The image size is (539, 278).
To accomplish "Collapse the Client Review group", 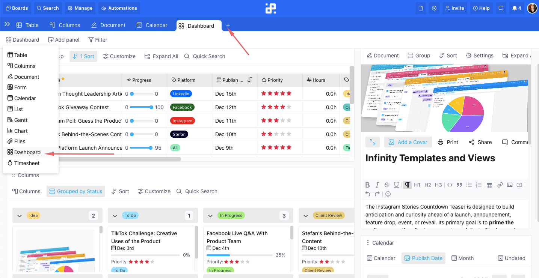I will (x=305, y=215).
